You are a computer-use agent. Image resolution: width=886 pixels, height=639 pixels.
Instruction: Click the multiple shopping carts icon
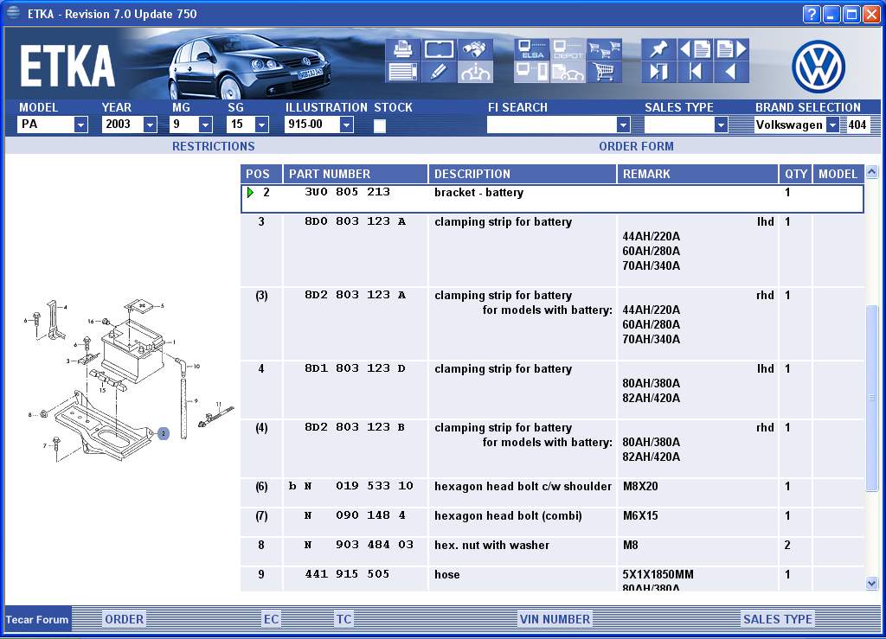(x=605, y=49)
